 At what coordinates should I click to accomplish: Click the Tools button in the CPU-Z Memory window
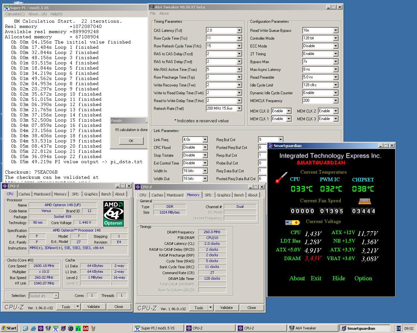click(199, 308)
